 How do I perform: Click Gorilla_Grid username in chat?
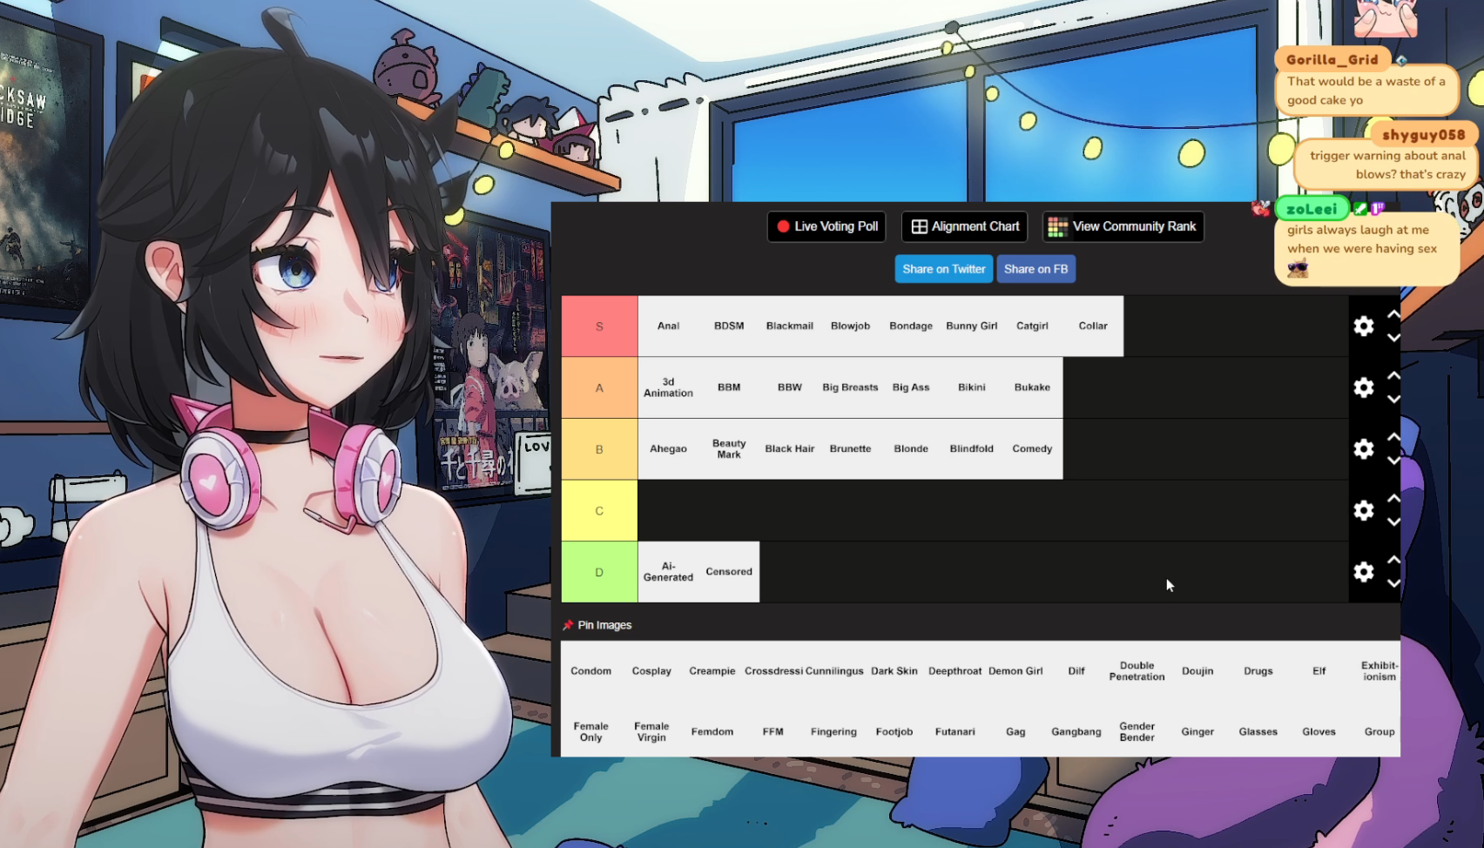point(1332,59)
